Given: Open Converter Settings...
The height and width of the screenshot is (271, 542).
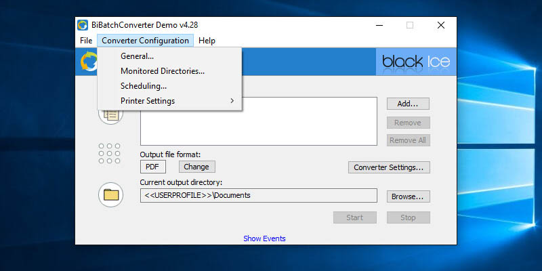Looking at the screenshot, I should tap(389, 167).
